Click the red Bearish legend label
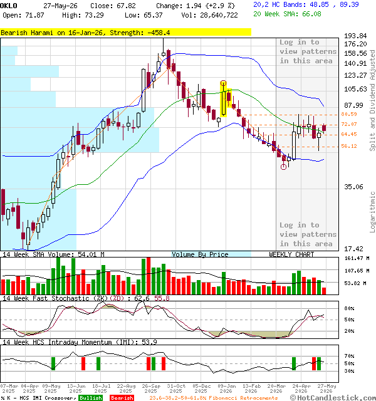Screen dimensions: 376x401 coord(122,398)
